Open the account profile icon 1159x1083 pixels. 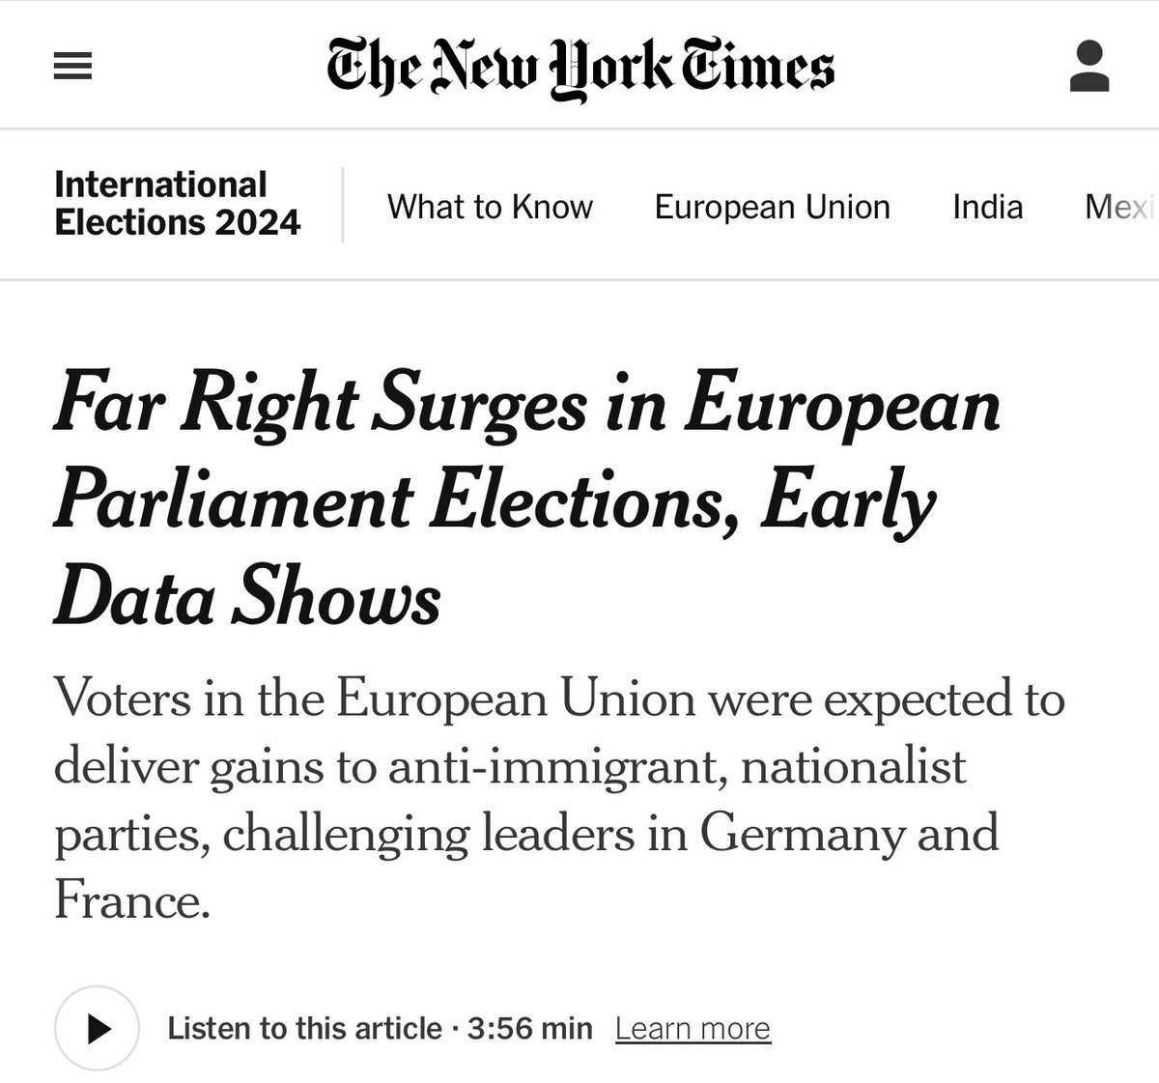[x=1089, y=66]
